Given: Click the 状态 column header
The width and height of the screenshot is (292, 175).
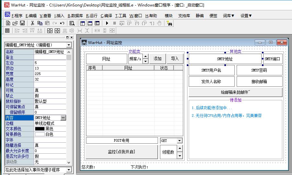Looking at the screenshot, I should 164,68.
